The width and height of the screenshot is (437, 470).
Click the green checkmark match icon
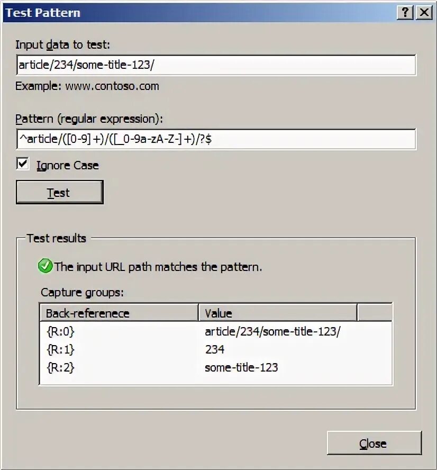(45, 266)
